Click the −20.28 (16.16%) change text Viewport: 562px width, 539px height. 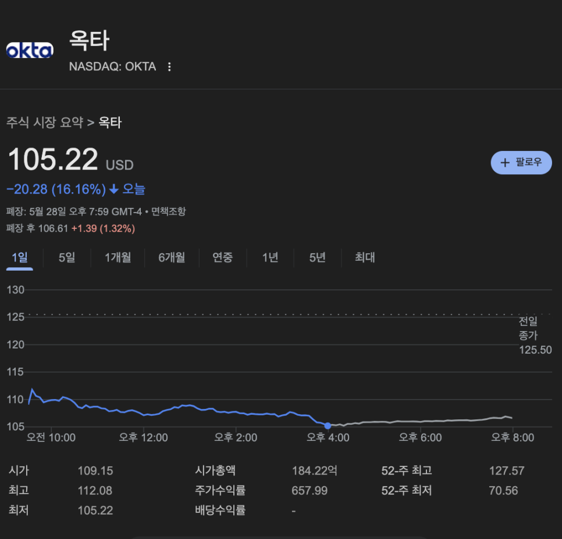56,189
